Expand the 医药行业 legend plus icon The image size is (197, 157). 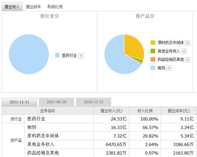81,56
